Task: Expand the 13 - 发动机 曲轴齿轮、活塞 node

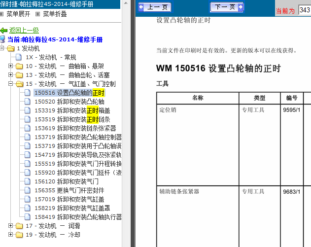Action: coord(11,75)
